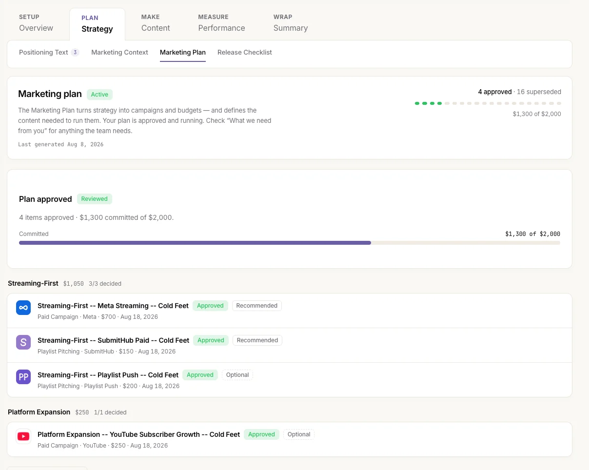Switch to the Marketing Context sub-tab

(x=119, y=52)
